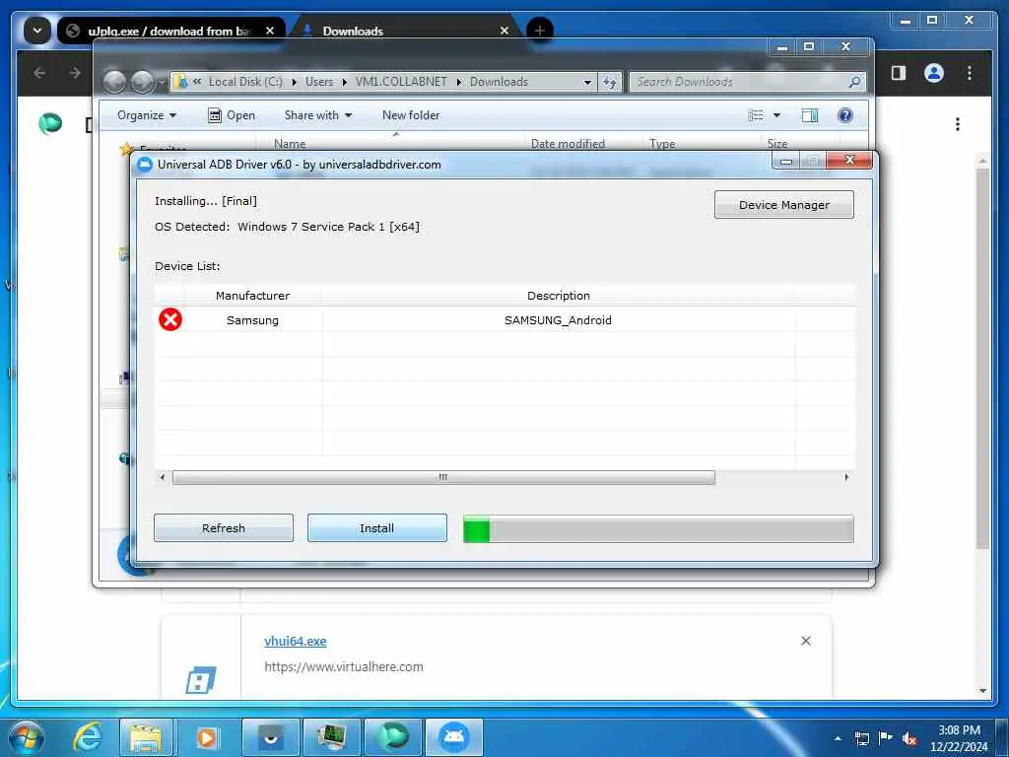Close the Downloads browser tab
Screen dimensions: 1009x757
504,31
